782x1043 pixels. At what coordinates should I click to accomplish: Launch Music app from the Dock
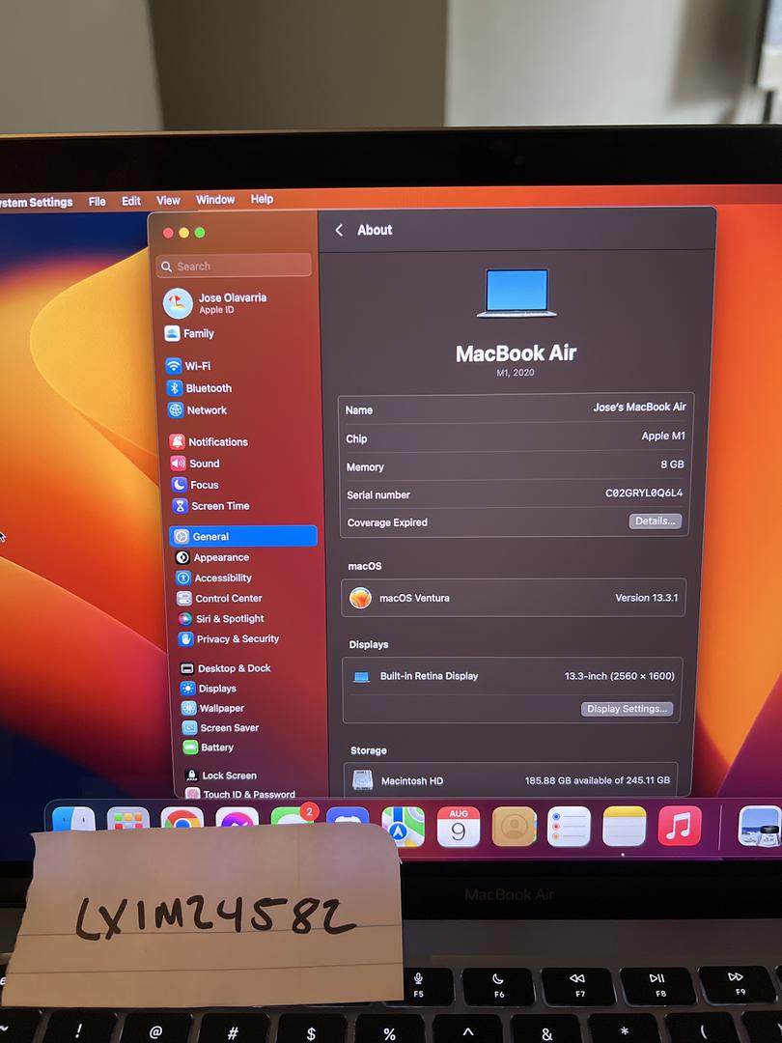[680, 827]
